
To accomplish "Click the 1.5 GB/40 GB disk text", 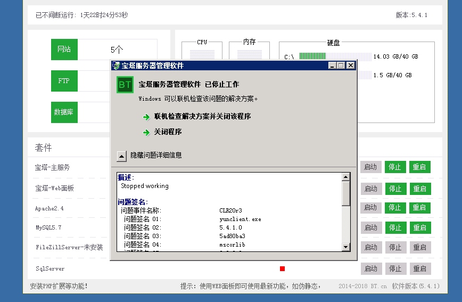I will 392,75.
